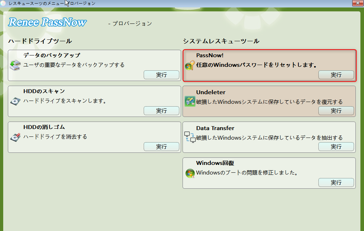Click the Windows回復 orb icon
The height and width of the screenshot is (231, 364).
click(190, 173)
